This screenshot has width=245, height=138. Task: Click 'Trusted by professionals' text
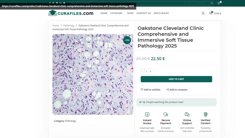point(206,129)
